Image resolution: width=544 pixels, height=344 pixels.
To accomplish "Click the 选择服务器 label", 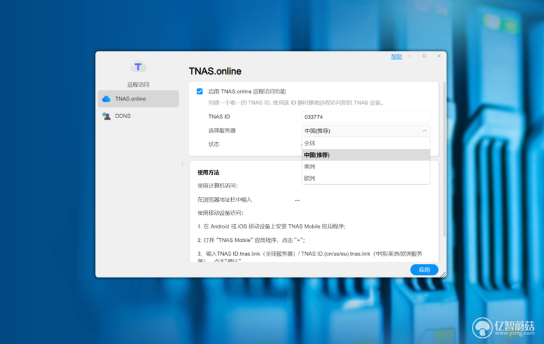I will 222,131.
